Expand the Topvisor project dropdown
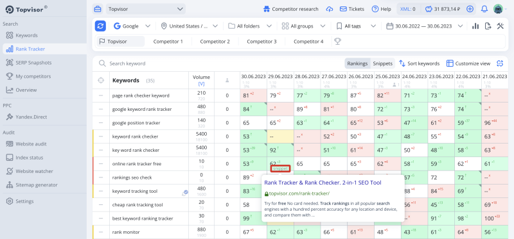The height and width of the screenshot is (239, 514). pos(146,9)
